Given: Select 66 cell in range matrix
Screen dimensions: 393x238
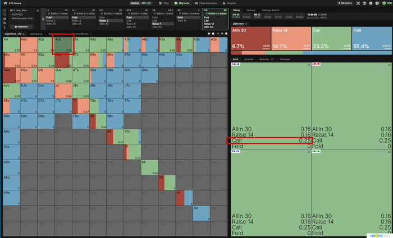Looking at the screenshot, I should [150, 167].
